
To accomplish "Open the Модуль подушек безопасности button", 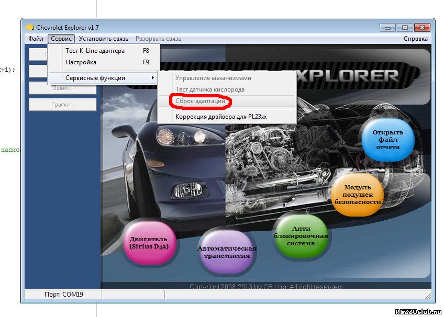I will pyautogui.click(x=358, y=195).
